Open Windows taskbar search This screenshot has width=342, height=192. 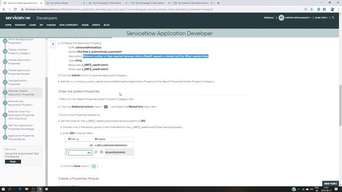pyautogui.click(x=10, y=189)
